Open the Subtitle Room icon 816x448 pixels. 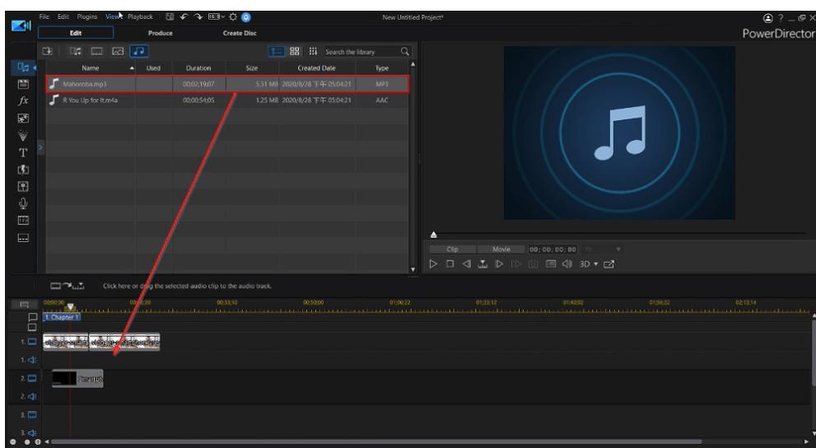pos(23,238)
